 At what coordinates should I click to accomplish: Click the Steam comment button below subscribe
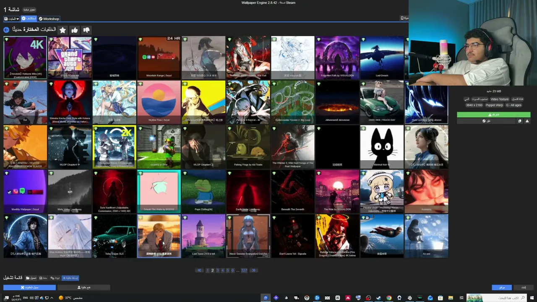tap(486, 121)
